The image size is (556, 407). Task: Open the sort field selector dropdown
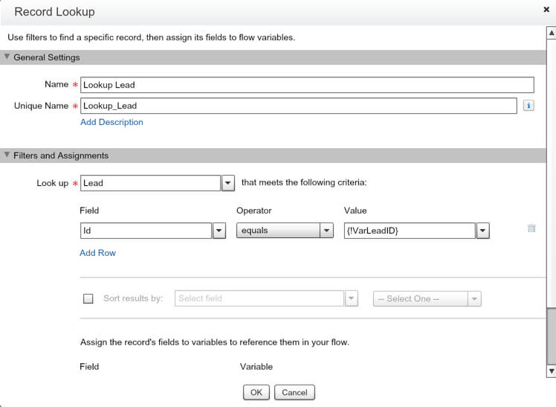pyautogui.click(x=351, y=298)
